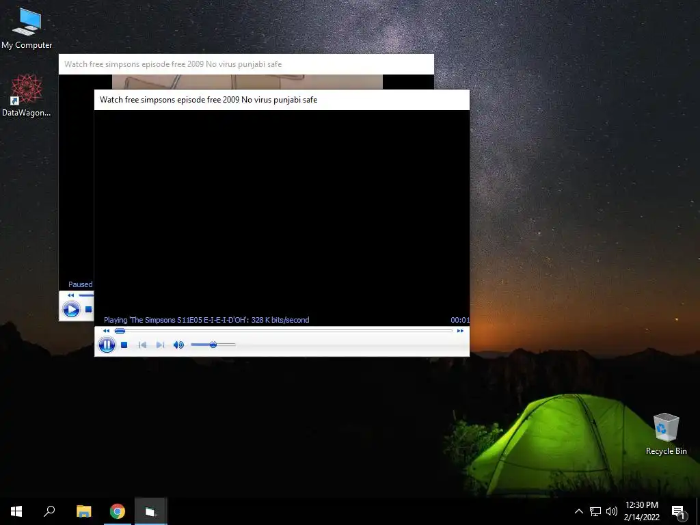
Task: Select the DataWagon desktop shortcut
Action: click(27, 96)
